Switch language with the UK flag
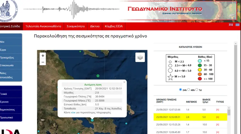Image resolution: width=241 pixels, height=134 pixels. 231,25
